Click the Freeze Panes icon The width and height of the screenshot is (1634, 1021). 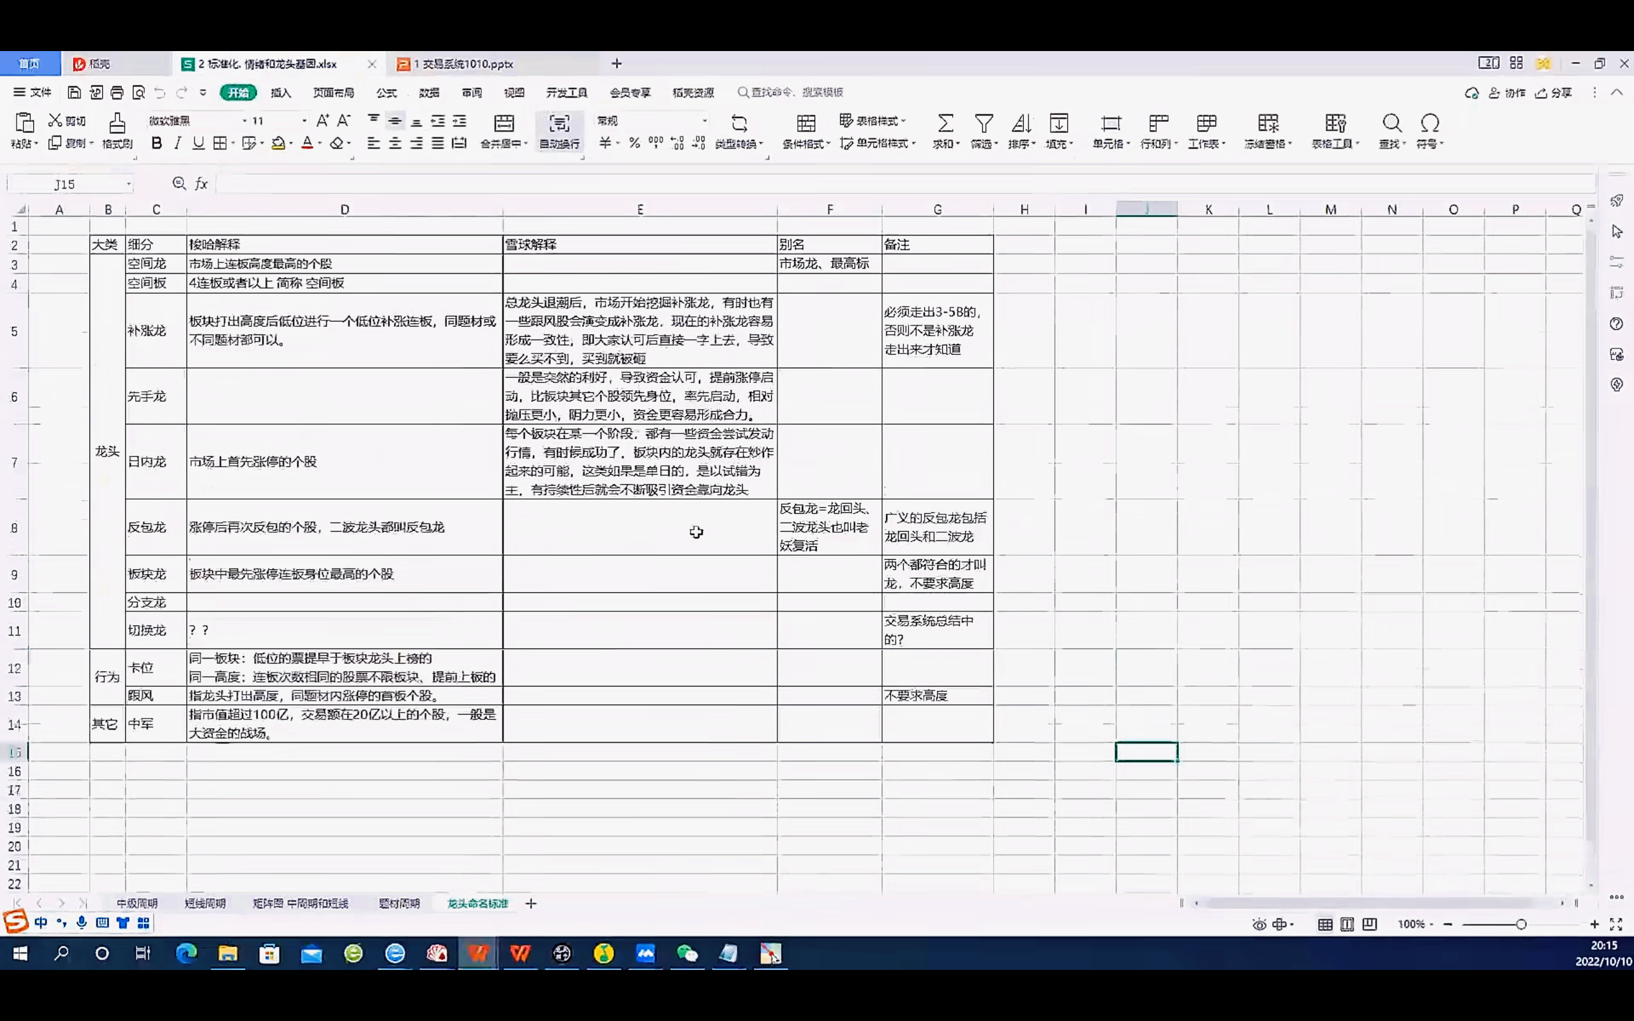[x=1268, y=123]
